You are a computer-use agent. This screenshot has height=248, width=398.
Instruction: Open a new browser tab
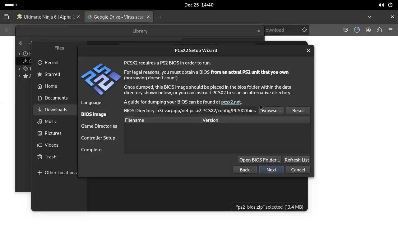[x=160, y=17]
